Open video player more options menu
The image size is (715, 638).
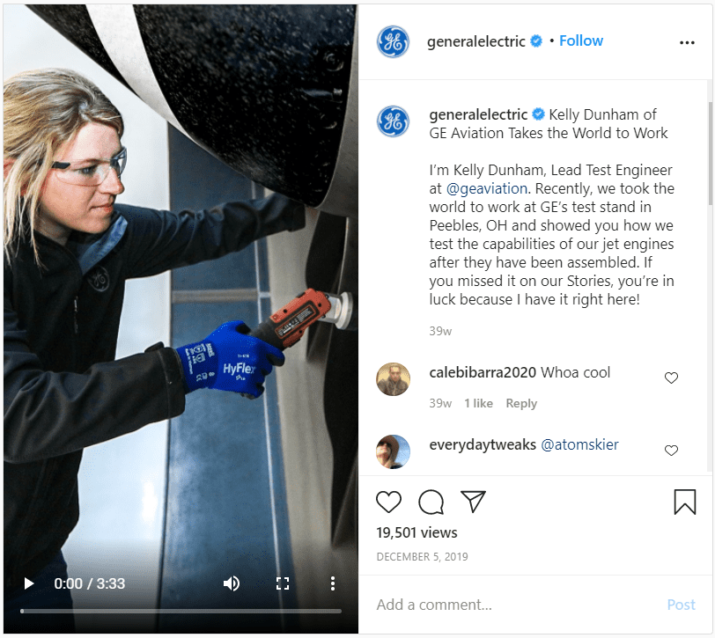point(333,583)
